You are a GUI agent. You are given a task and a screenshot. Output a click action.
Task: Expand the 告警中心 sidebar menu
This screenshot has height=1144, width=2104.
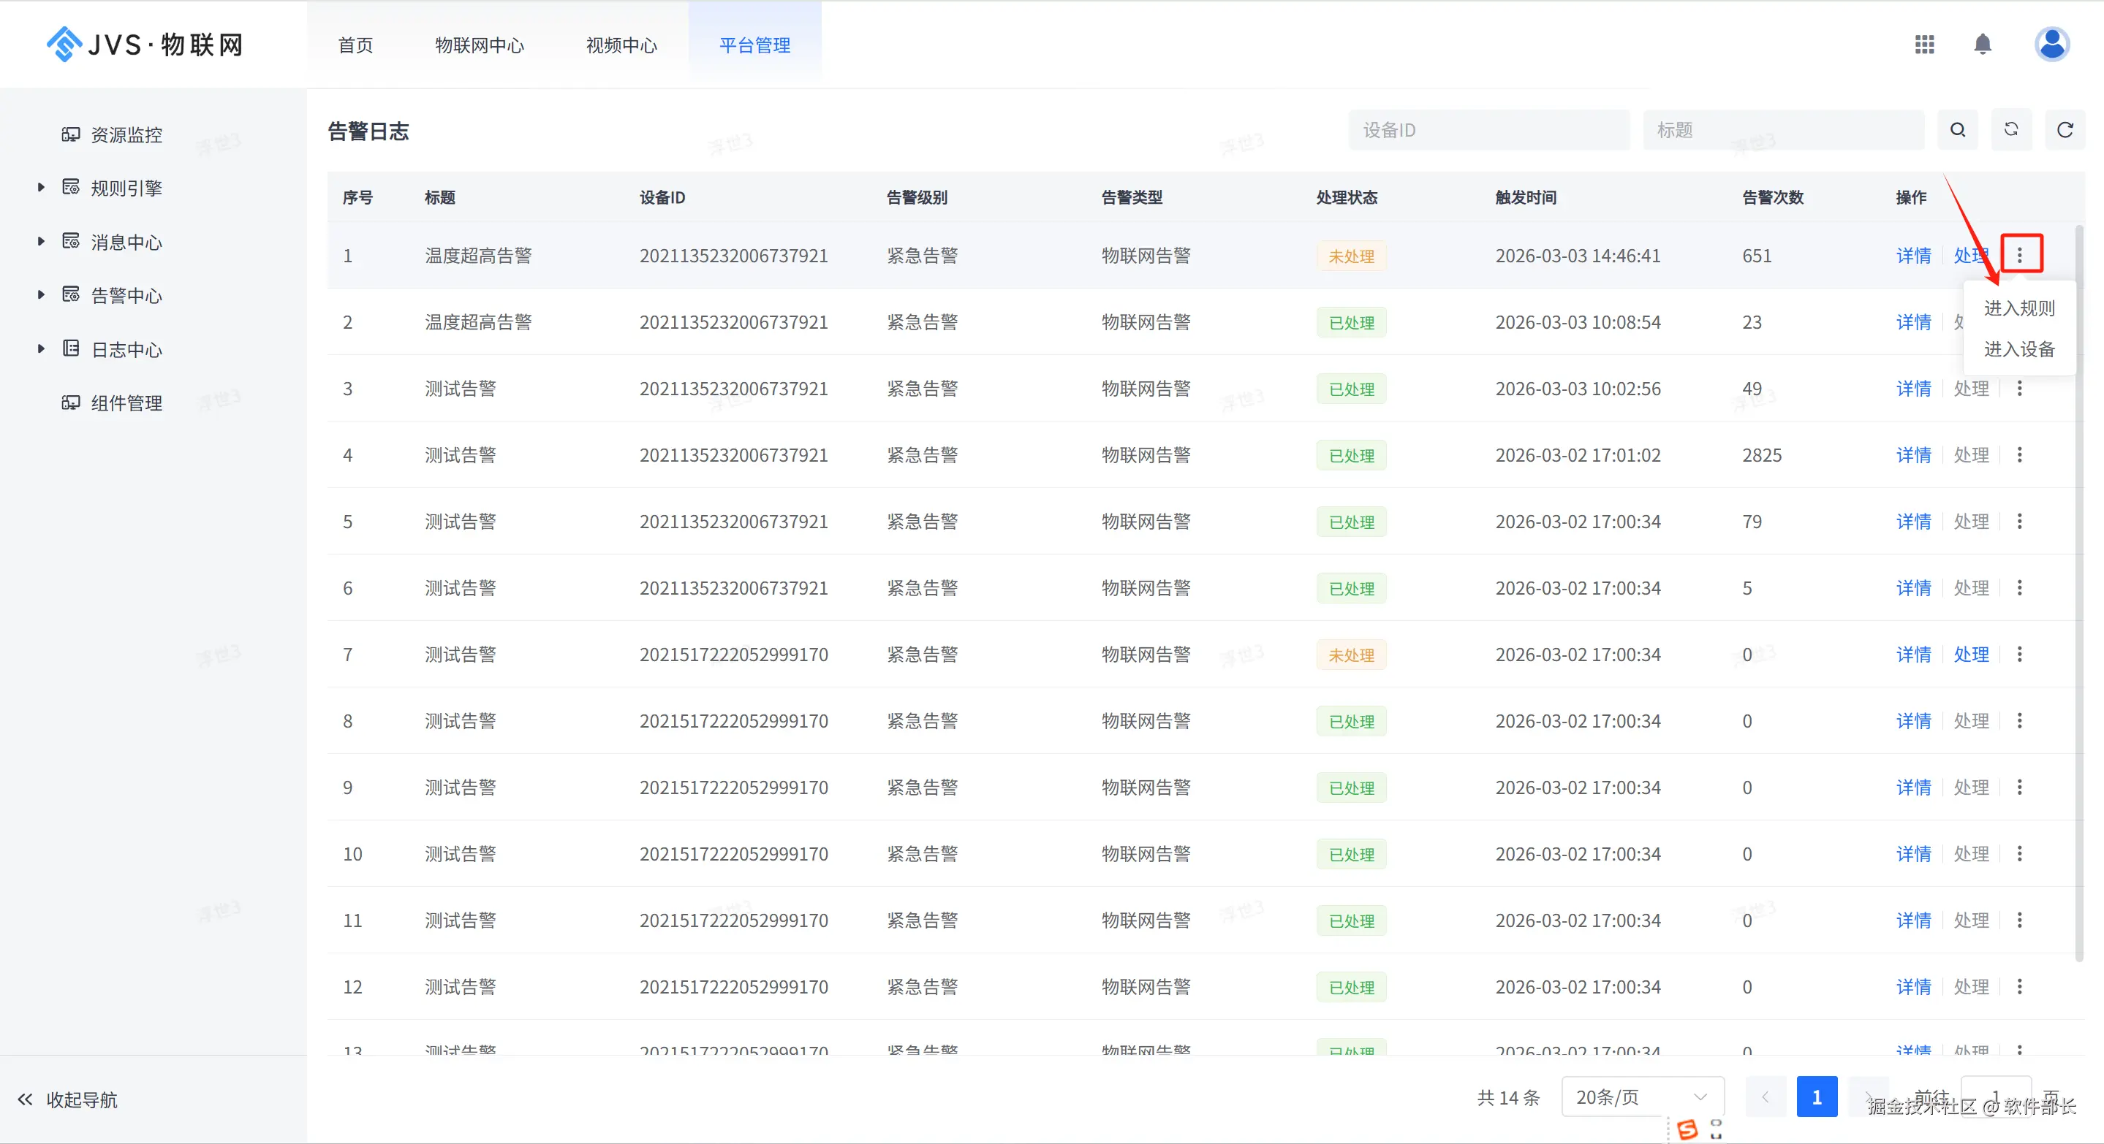click(126, 295)
